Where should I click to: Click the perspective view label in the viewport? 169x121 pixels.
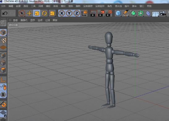(x=13, y=25)
